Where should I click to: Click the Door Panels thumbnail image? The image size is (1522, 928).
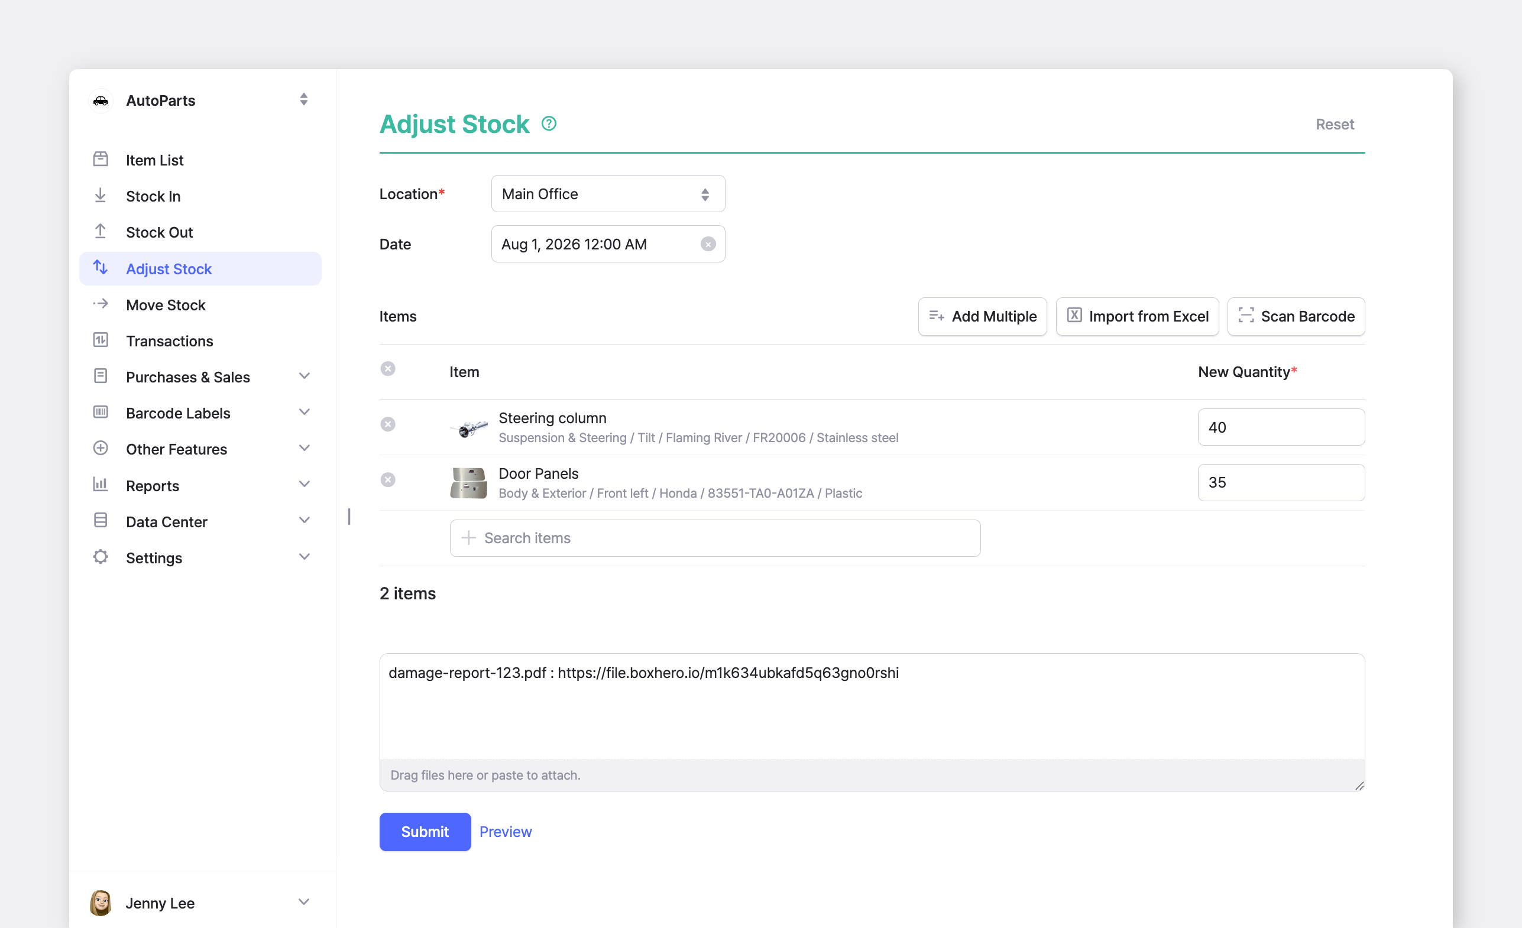pyautogui.click(x=468, y=483)
